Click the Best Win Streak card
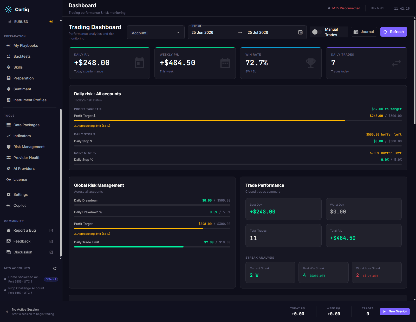This screenshot has width=416, height=322. 323,272
